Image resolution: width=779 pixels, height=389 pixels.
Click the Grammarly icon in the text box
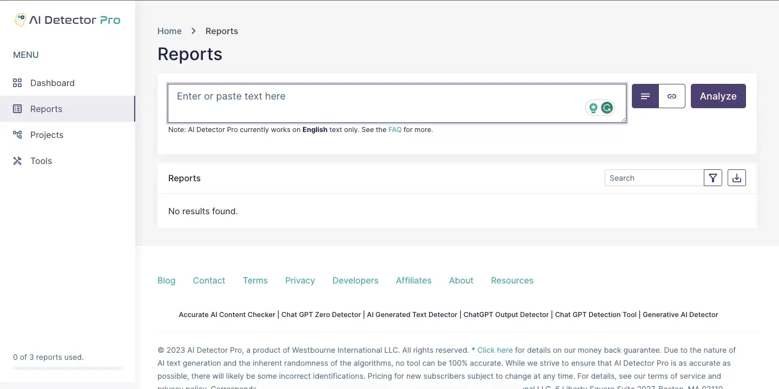(x=607, y=108)
